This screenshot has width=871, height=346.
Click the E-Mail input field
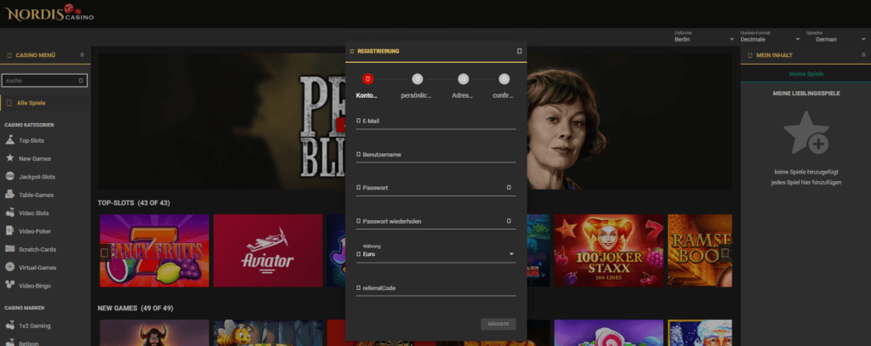[436, 121]
